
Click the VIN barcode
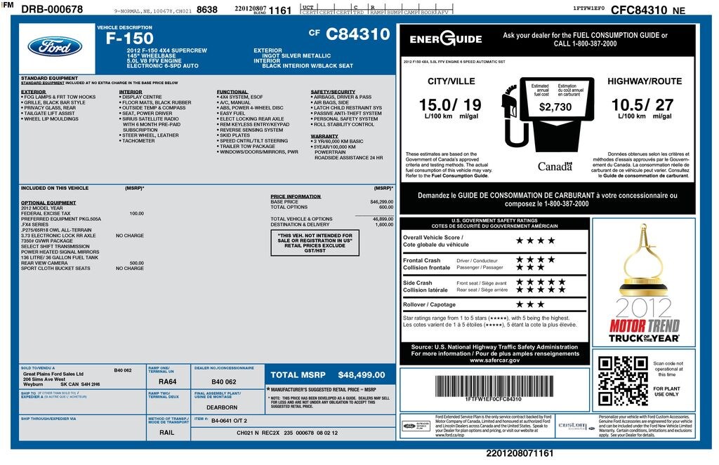pos(493,386)
